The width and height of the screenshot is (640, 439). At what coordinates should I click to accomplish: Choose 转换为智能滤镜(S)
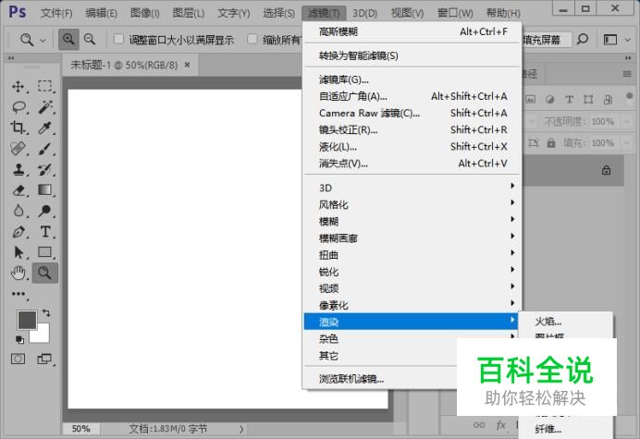[412, 55]
